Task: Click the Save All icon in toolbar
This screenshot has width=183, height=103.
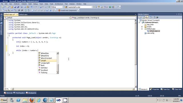Action: click(18, 7)
